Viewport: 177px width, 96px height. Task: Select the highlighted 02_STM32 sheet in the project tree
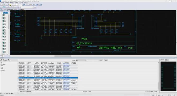(x=6, y=13)
